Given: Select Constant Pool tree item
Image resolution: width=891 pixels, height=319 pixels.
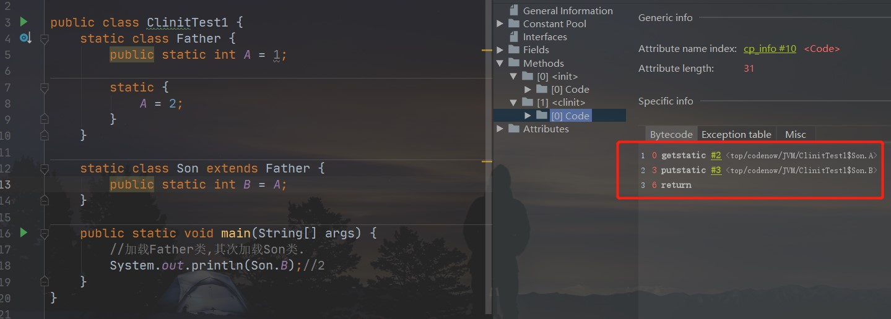Looking at the screenshot, I should [x=554, y=23].
